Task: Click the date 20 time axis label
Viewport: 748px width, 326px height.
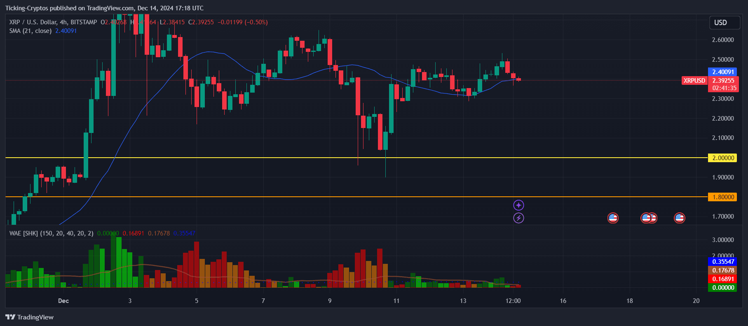Action: coord(696,301)
